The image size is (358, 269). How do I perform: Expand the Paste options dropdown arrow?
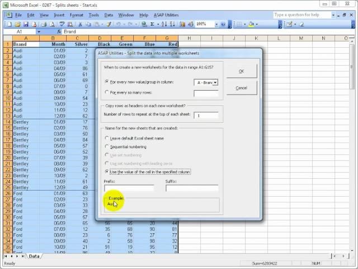tap(102, 24)
